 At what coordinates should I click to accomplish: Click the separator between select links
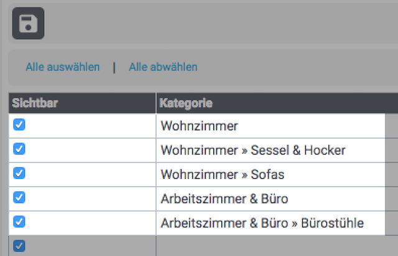point(114,68)
